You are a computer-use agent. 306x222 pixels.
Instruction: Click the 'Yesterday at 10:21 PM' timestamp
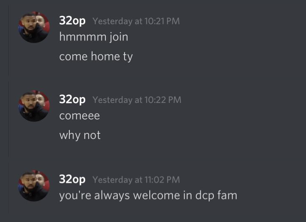(x=136, y=21)
